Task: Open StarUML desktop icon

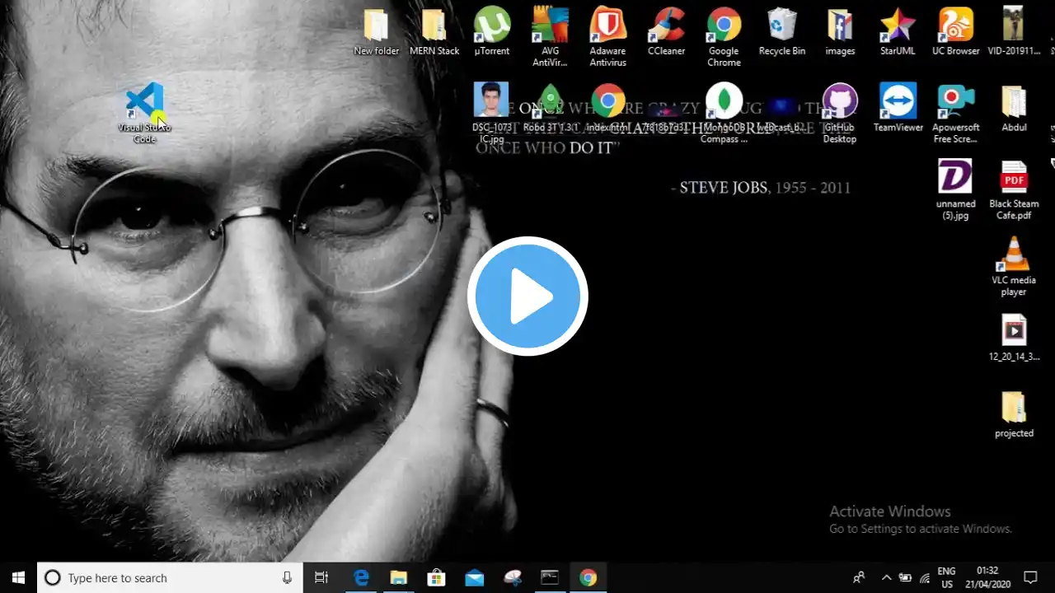Action: click(898, 32)
